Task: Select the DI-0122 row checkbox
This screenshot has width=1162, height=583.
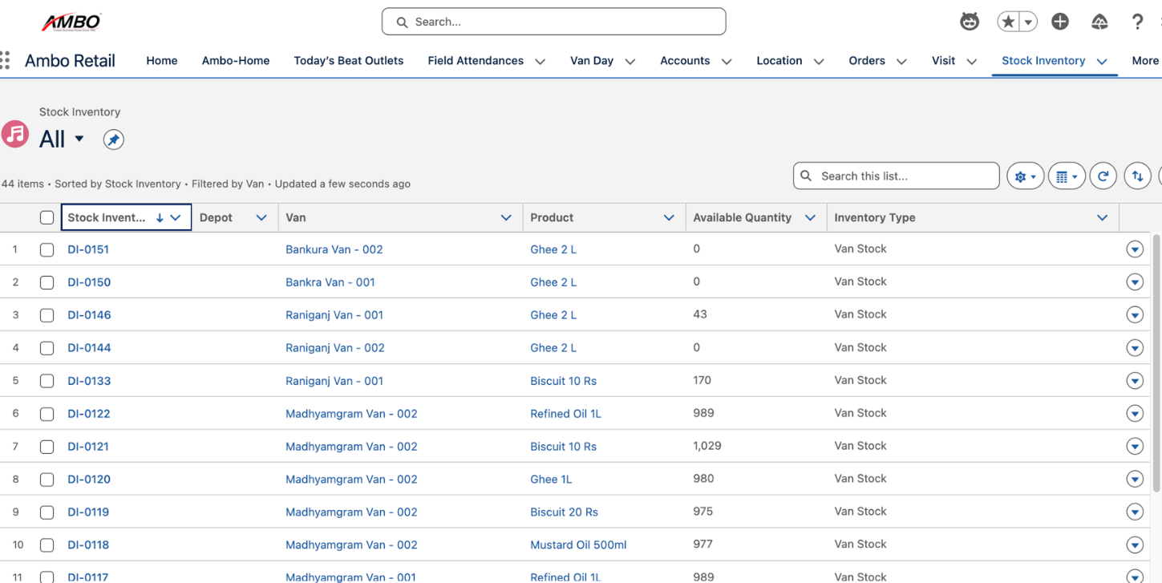Action: [x=47, y=415]
